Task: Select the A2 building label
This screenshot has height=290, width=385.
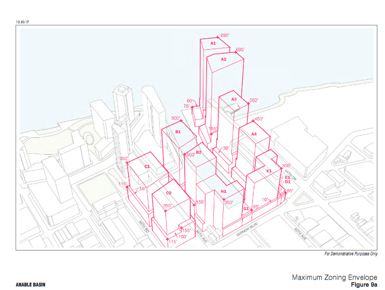Action: point(224,60)
